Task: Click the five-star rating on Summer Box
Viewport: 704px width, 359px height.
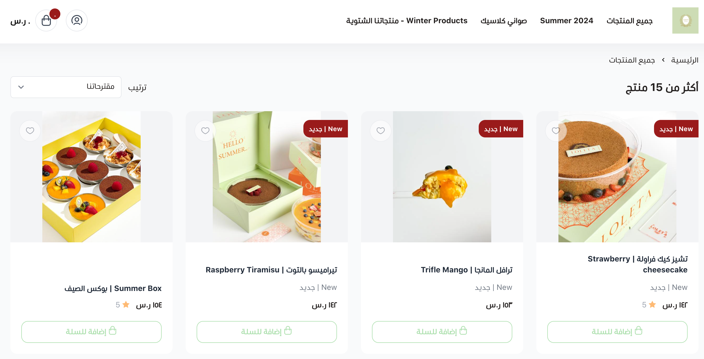Action: point(122,305)
